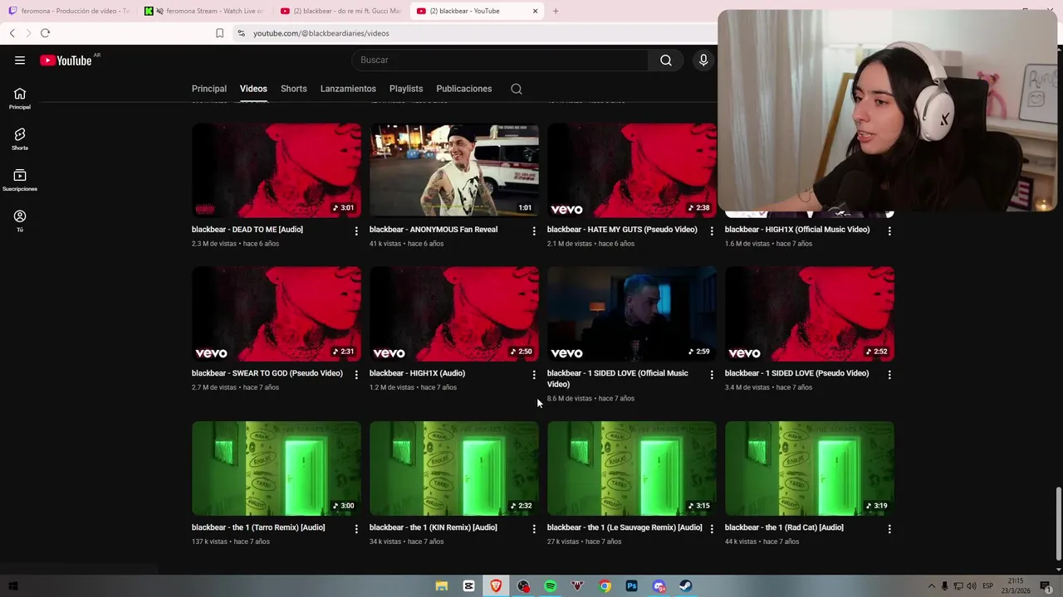Open Suscripciones in the left sidebar
This screenshot has height=597, width=1063.
click(x=20, y=180)
